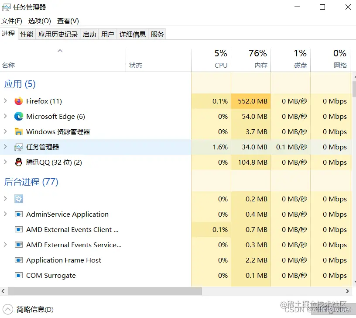Click the AdminService Application icon
The width and height of the screenshot is (356, 318).
pos(19,214)
